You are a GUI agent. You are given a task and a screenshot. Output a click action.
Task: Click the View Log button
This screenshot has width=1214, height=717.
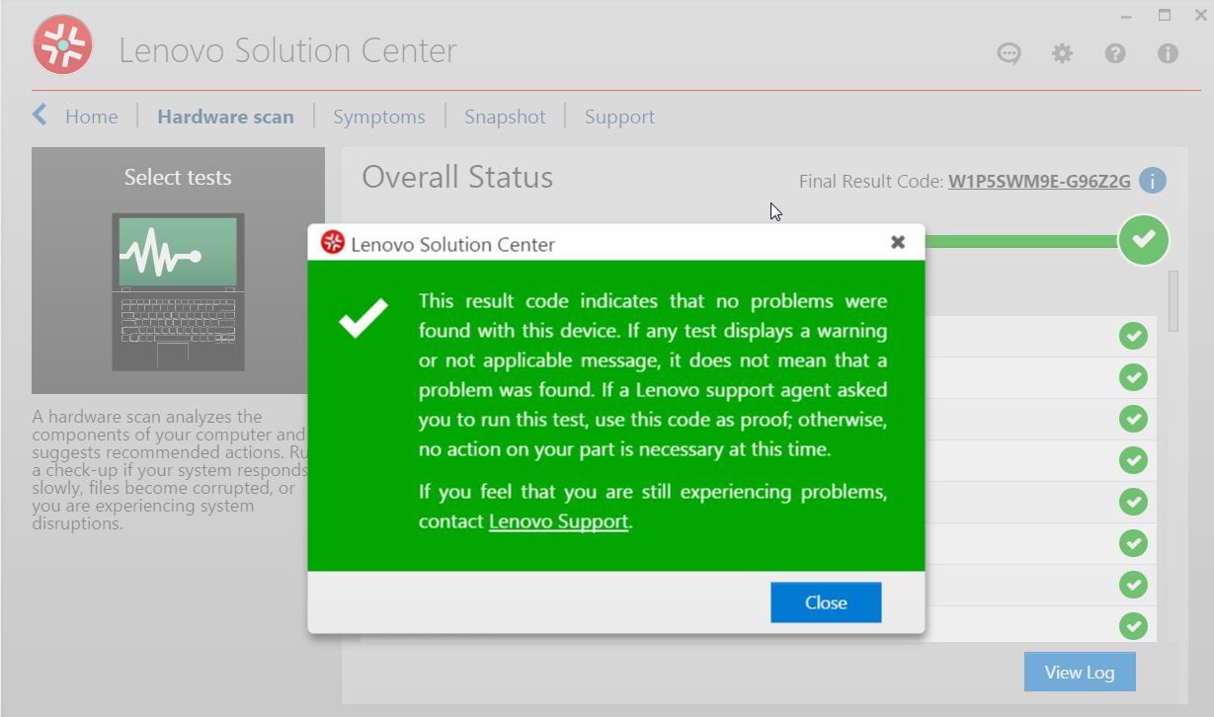point(1080,672)
